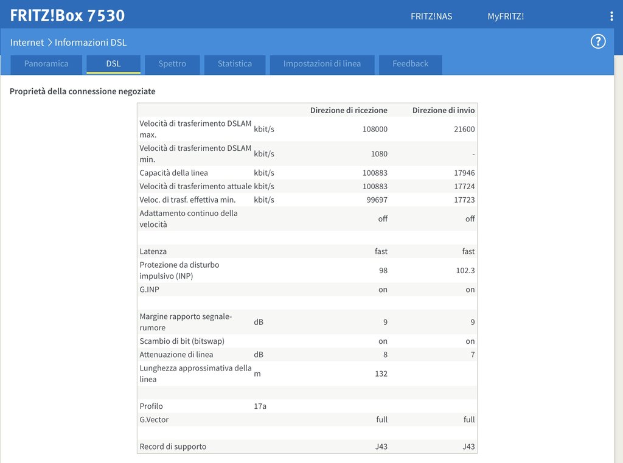Open the Spettro tab
623x463 pixels.
tap(172, 64)
